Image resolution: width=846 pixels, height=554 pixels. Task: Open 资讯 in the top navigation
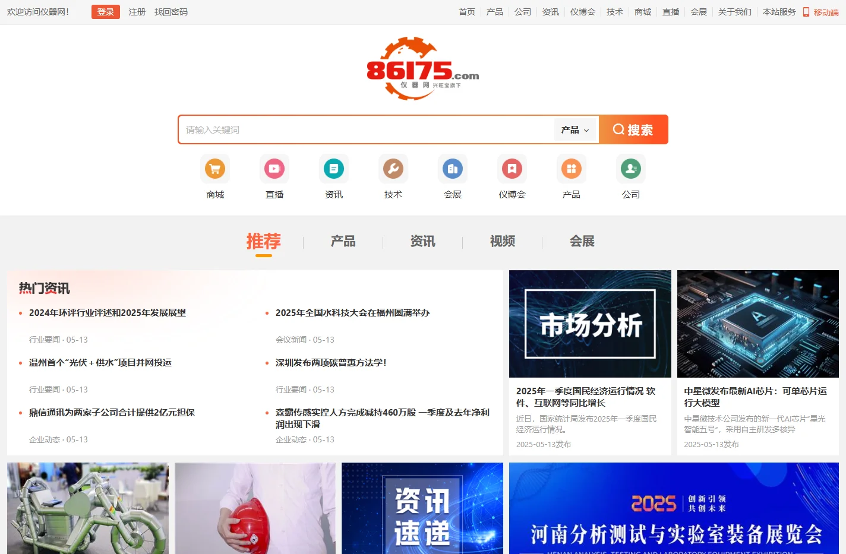[551, 12]
